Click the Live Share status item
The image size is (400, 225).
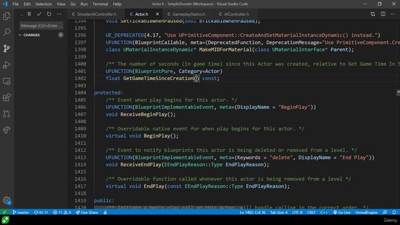[x=87, y=212]
